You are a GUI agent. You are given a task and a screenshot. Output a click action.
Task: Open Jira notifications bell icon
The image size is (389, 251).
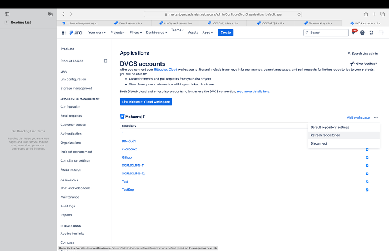tap(354, 33)
